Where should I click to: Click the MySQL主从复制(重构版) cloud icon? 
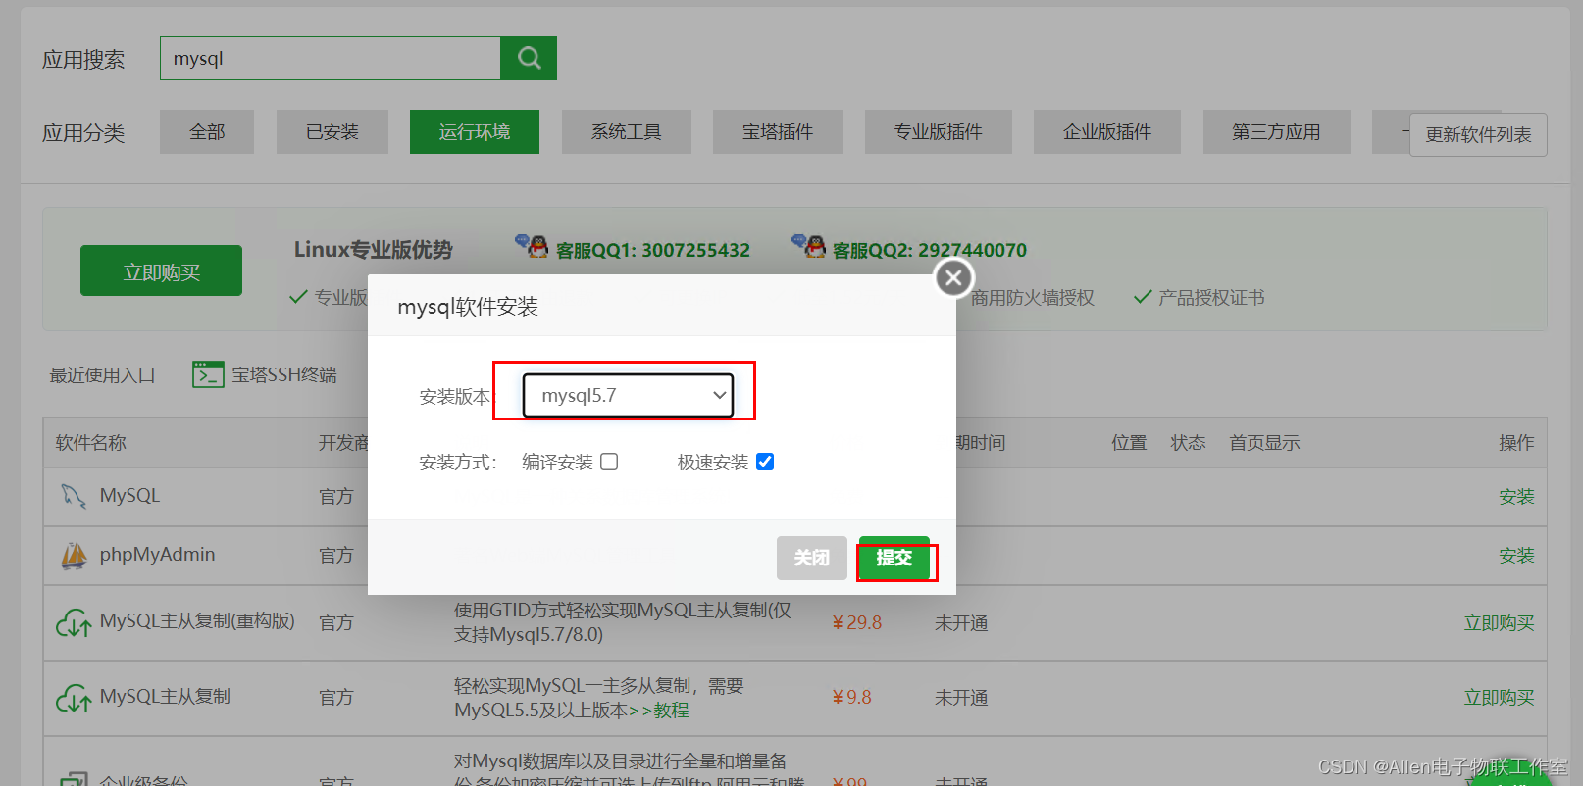[x=74, y=622]
